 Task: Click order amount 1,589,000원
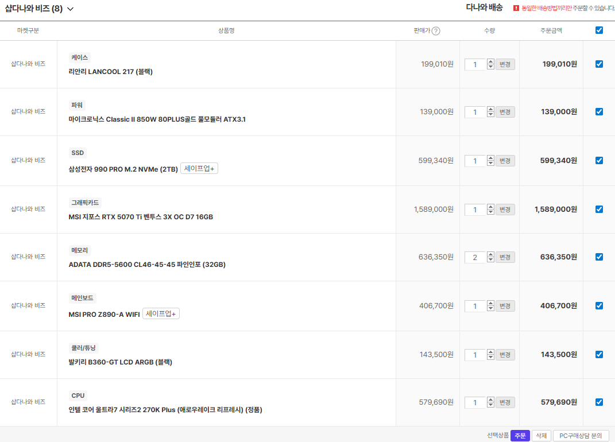pos(556,210)
